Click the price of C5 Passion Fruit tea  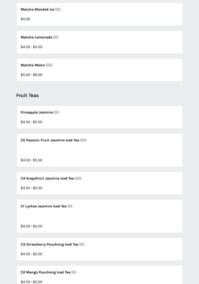point(31,160)
